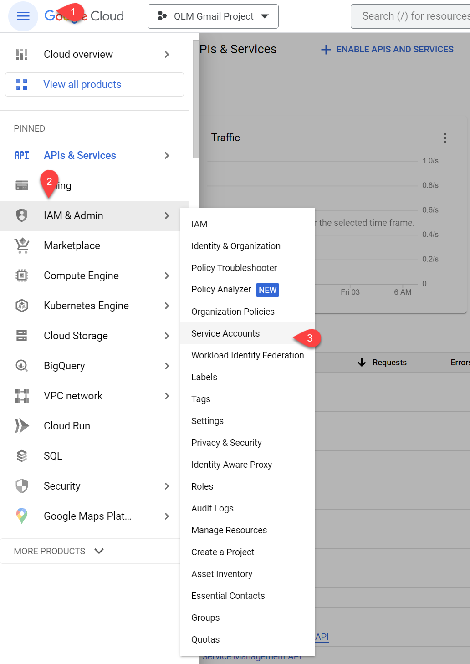This screenshot has width=470, height=664.
Task: Expand the Cloud Storage submenu chevron
Action: click(167, 336)
